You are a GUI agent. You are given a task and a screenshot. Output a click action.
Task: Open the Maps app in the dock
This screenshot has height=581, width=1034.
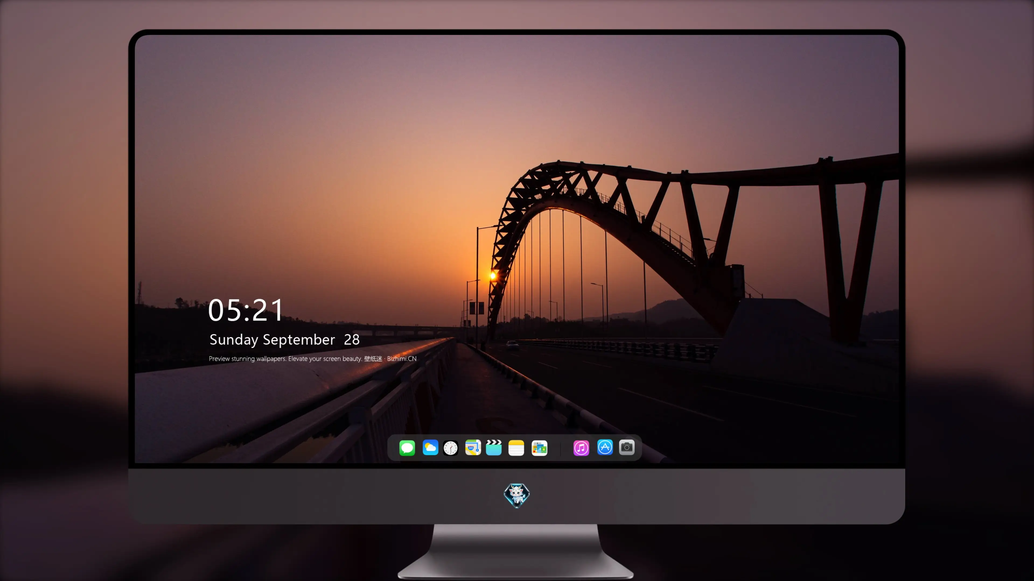pyautogui.click(x=473, y=448)
